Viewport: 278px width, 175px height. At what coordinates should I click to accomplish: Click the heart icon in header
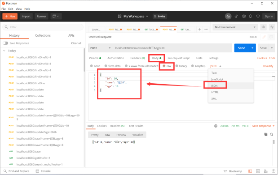click(258, 16)
